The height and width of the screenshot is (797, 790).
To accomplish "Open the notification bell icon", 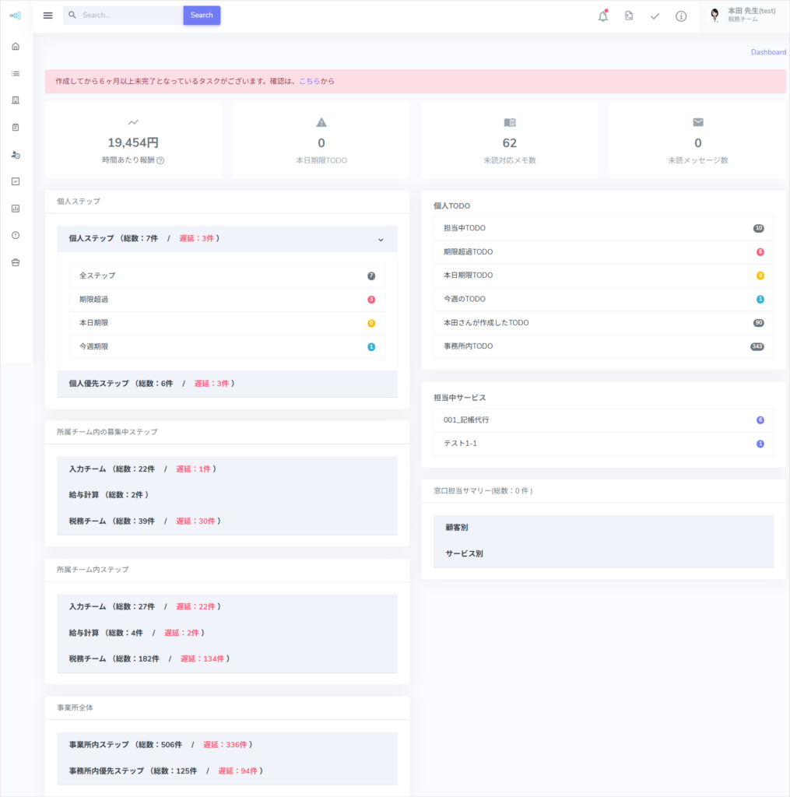I will (x=603, y=16).
